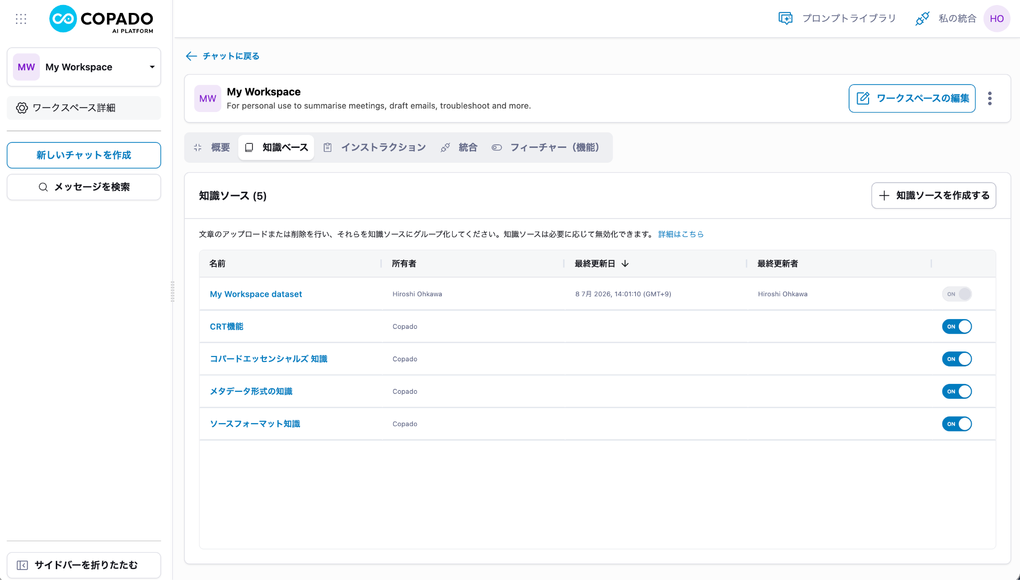
Task: Click the sidebar resize handle grip
Action: (173, 291)
